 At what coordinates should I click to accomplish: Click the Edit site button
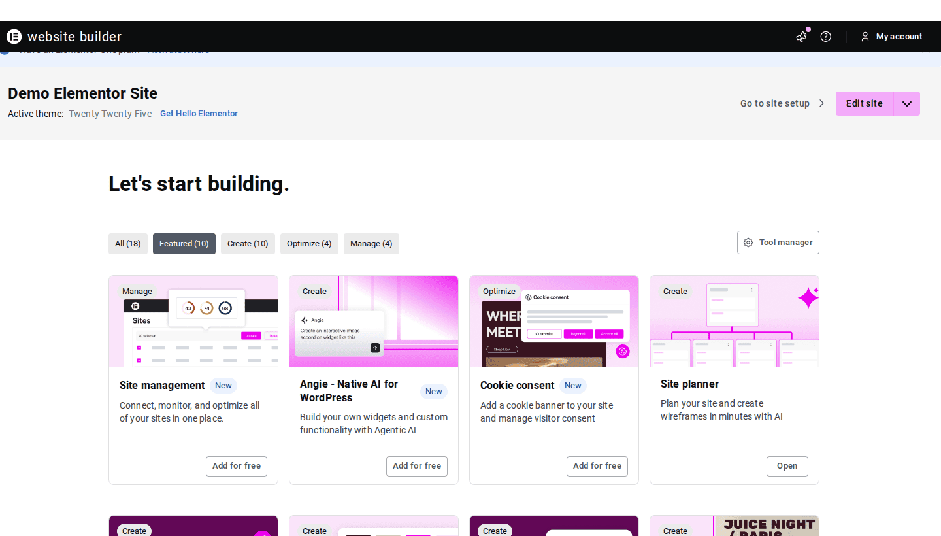[x=865, y=103]
